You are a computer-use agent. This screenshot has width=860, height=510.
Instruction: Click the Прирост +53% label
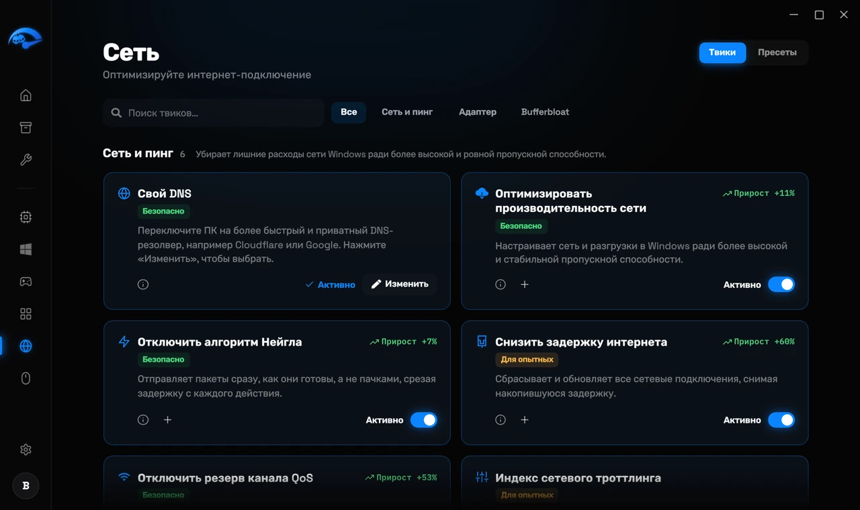click(x=401, y=478)
